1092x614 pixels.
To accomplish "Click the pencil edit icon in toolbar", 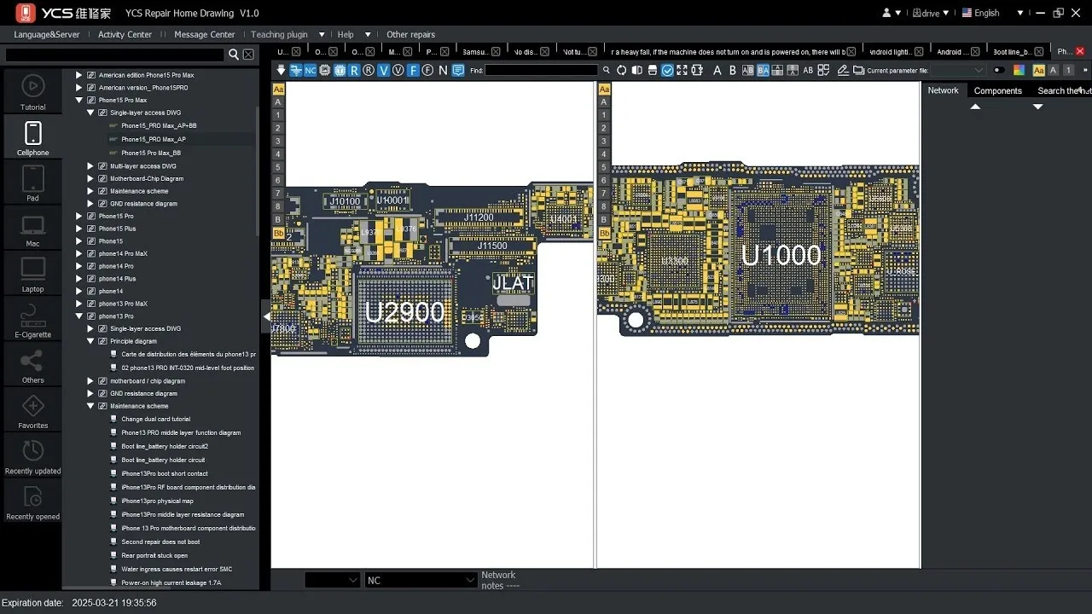I will [x=843, y=70].
